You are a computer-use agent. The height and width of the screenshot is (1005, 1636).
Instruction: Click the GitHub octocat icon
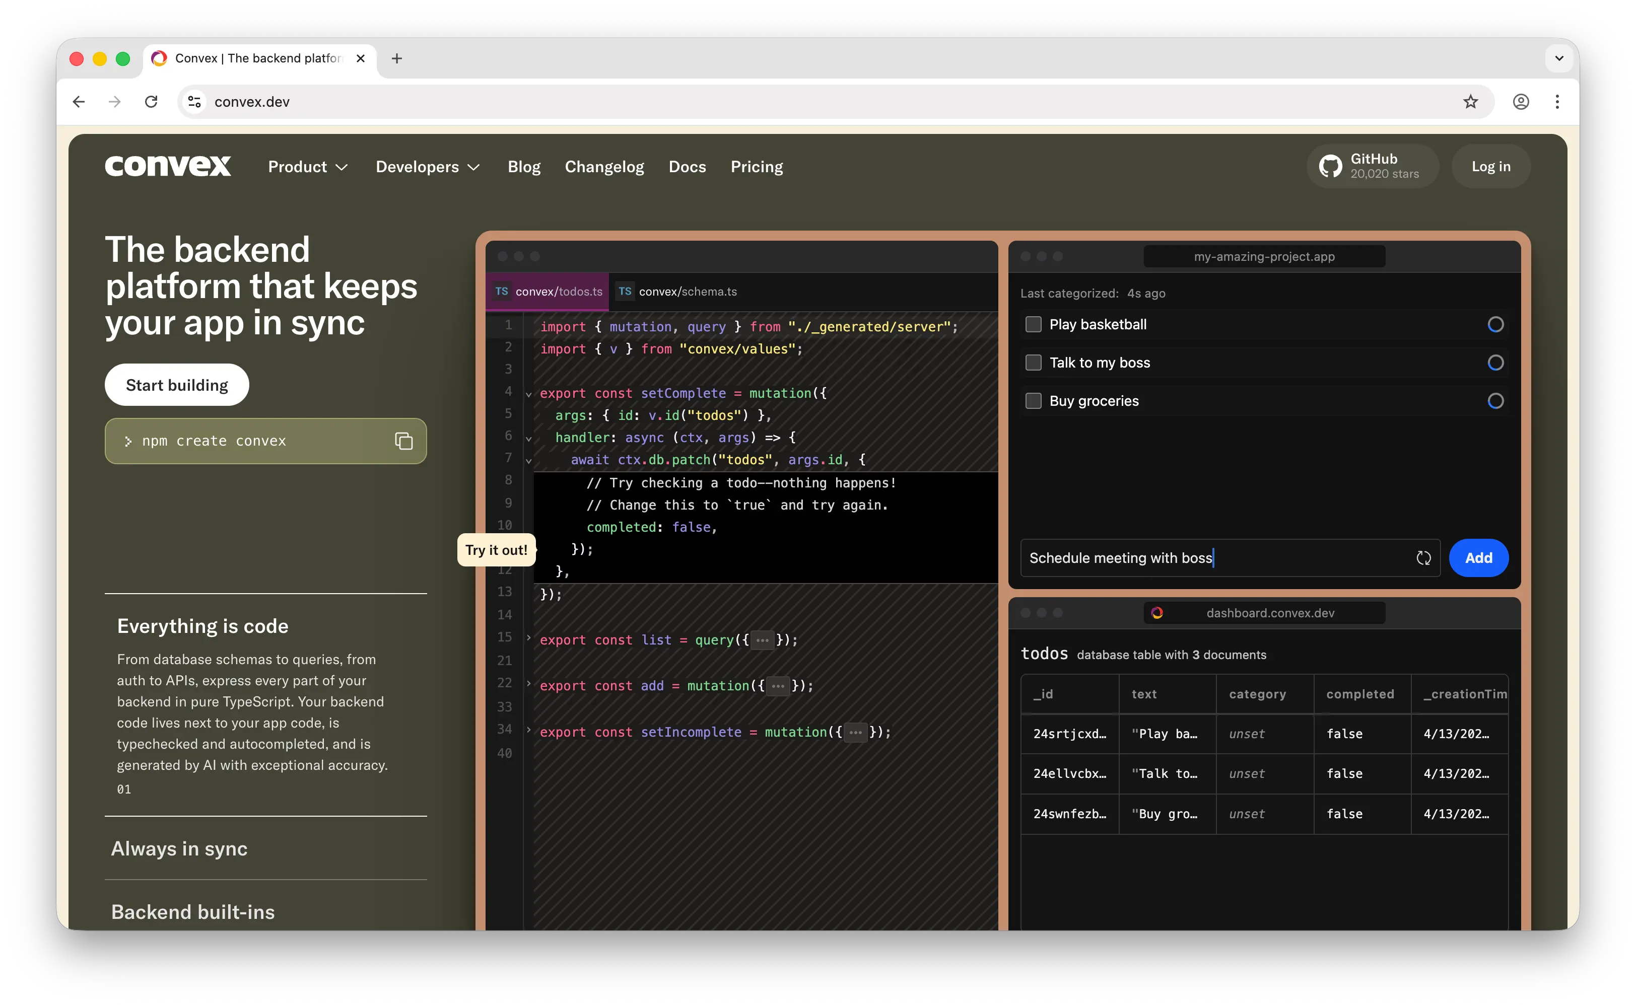1330,166
